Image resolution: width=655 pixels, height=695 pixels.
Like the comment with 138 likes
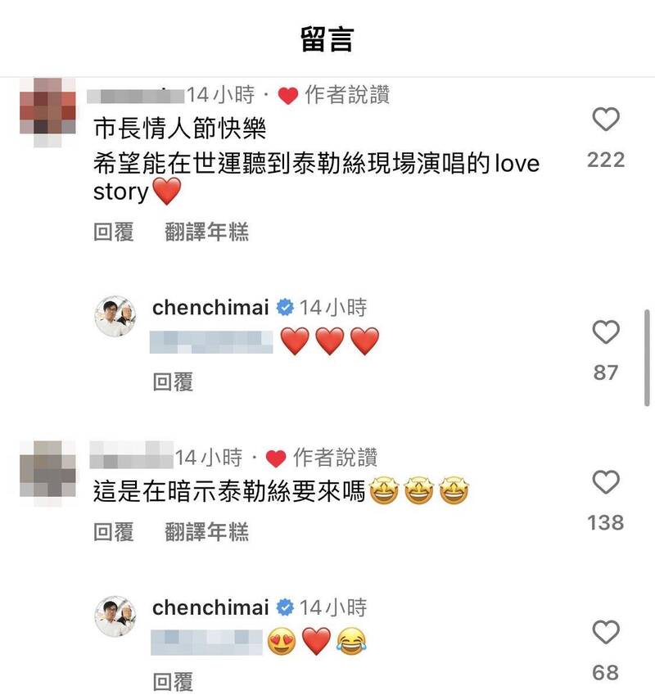(605, 482)
